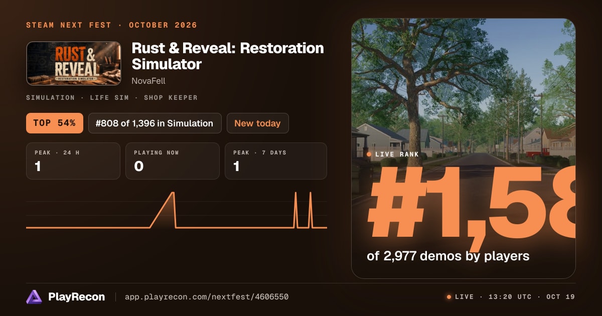602x316 pixels.
Task: Click the Rust & Reveal game thumbnail
Action: pyautogui.click(x=74, y=64)
